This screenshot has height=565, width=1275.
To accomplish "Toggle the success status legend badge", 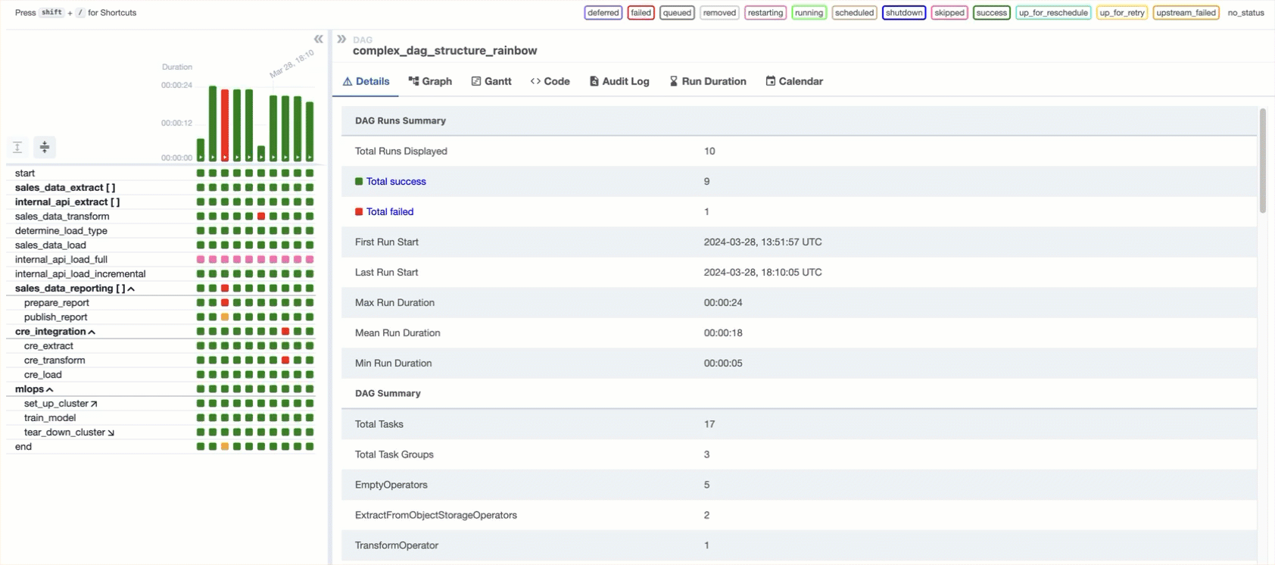I will coord(991,13).
